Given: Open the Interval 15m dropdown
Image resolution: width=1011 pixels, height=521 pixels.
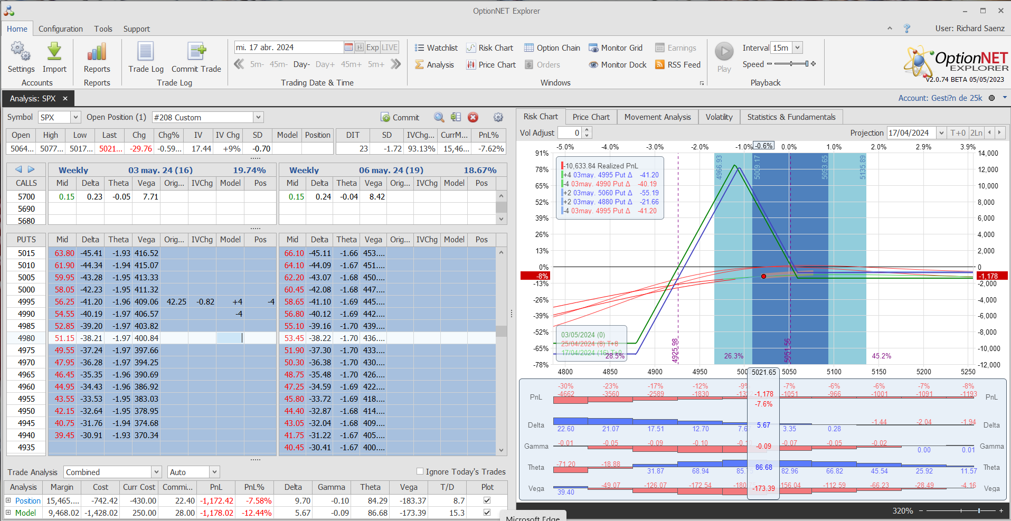Looking at the screenshot, I should (797, 48).
